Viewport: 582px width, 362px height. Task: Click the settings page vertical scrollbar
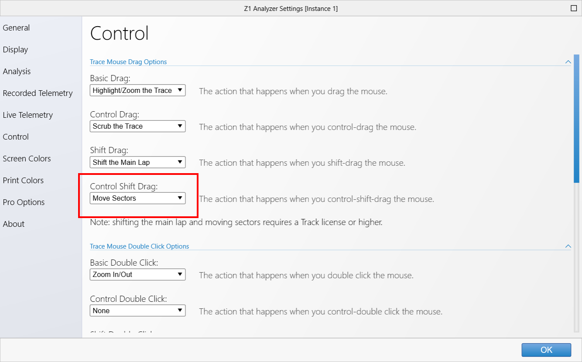576,118
